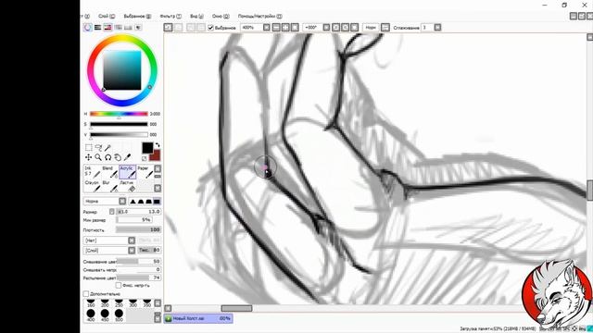Select the 500 brush size preset

(119, 314)
